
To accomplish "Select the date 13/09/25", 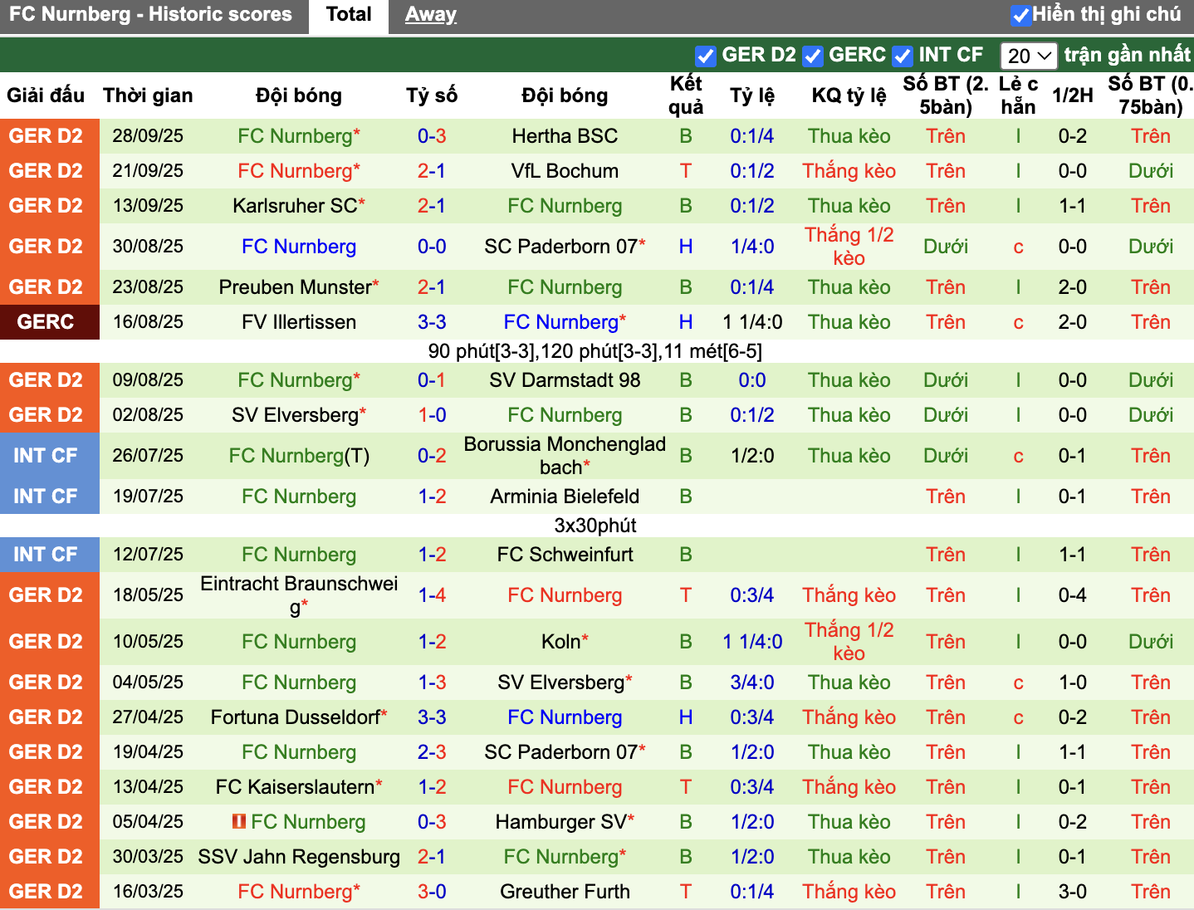I will [x=148, y=206].
